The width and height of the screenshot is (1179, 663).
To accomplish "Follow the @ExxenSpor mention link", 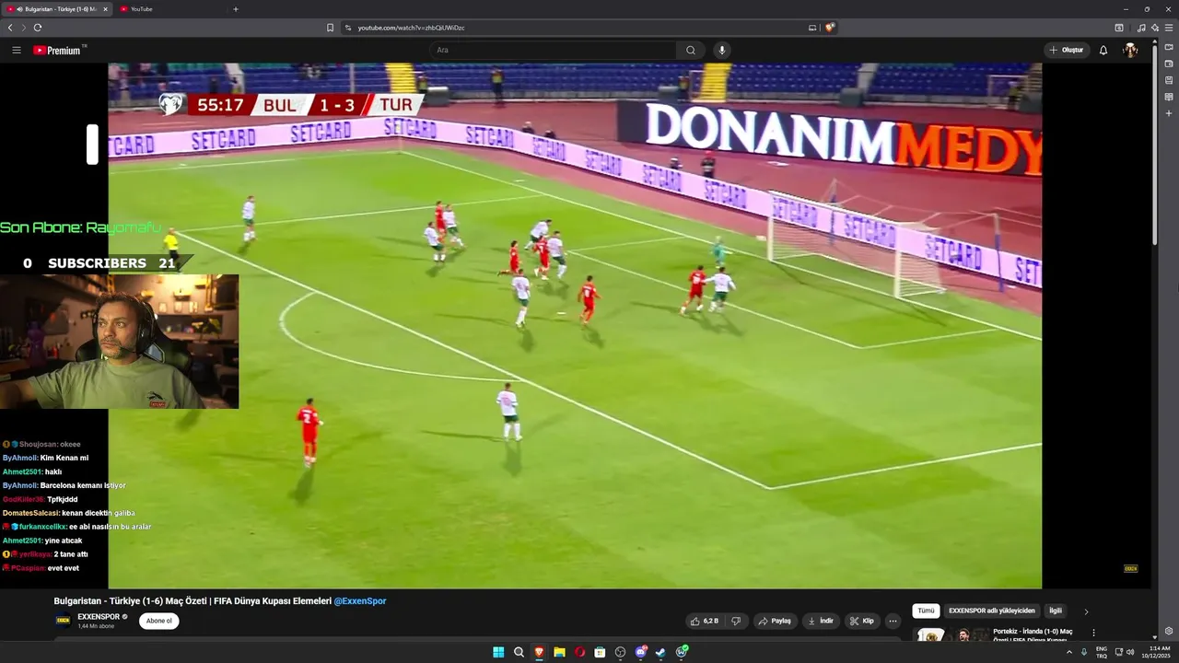I will pyautogui.click(x=360, y=600).
